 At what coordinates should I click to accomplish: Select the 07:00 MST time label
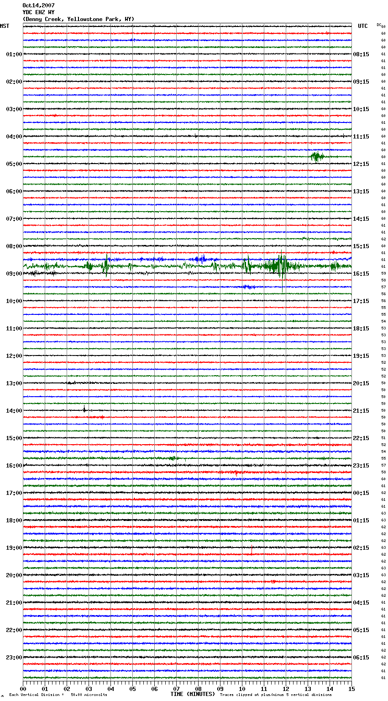(14, 219)
